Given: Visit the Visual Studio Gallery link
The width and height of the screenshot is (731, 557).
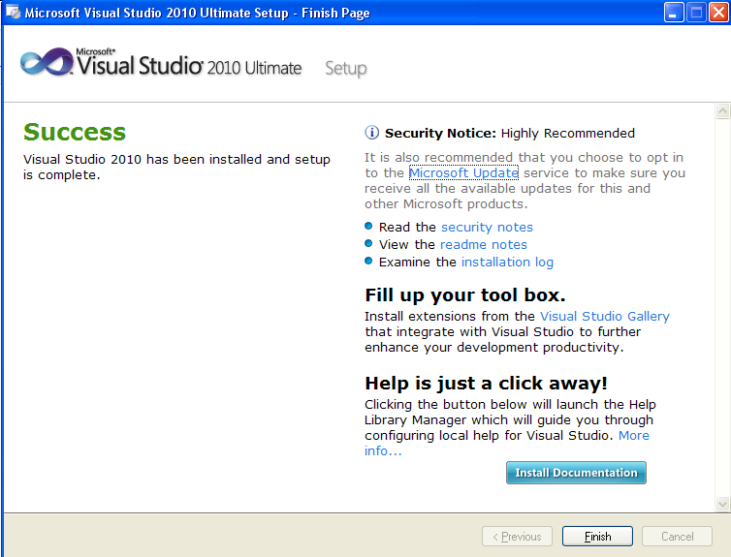Looking at the screenshot, I should point(605,316).
